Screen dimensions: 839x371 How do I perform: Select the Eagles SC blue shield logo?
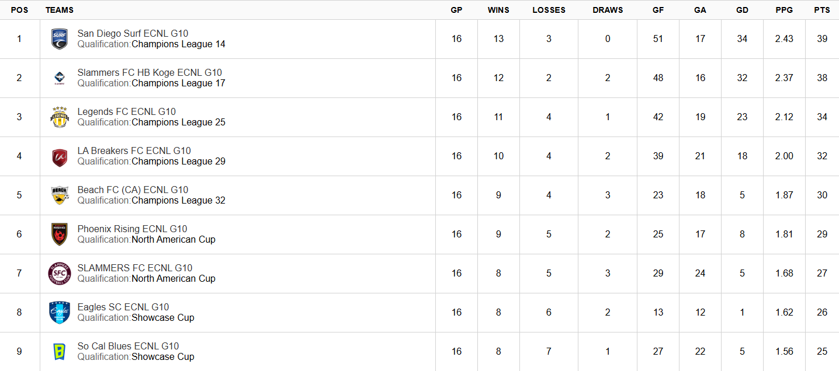(60, 313)
